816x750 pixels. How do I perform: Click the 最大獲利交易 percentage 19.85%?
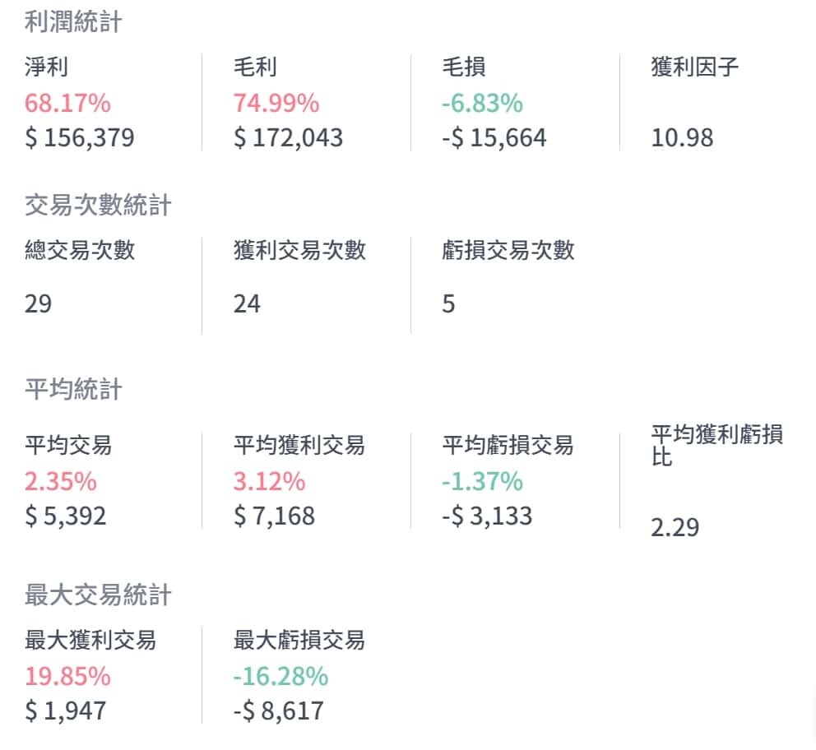tap(67, 677)
